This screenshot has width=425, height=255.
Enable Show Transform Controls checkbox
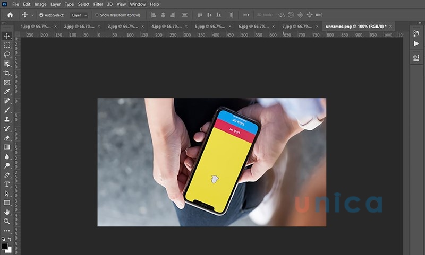(97, 15)
